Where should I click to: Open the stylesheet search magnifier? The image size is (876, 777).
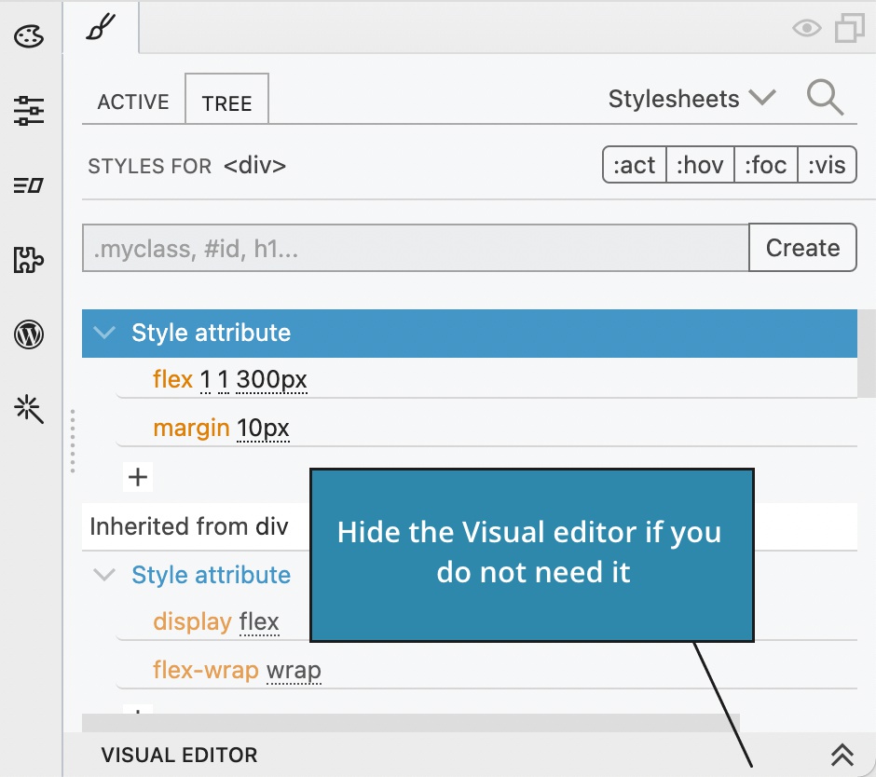coord(825,98)
